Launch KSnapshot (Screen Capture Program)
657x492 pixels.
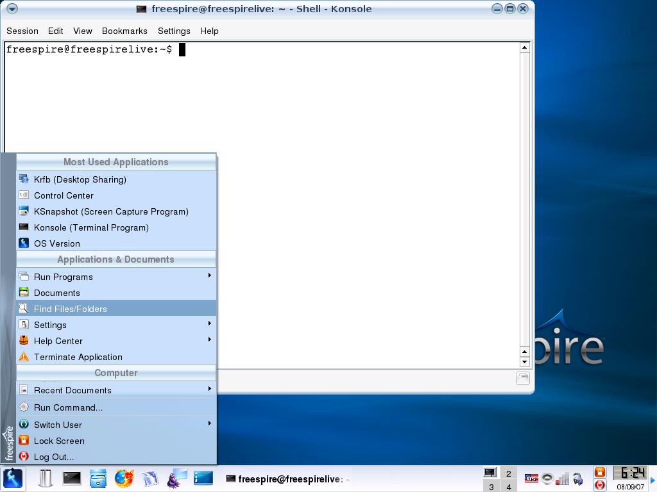[x=116, y=211]
